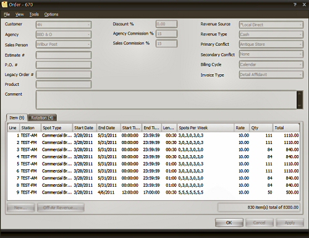Click the New... button
This screenshot has width=309, height=238.
coord(20,208)
